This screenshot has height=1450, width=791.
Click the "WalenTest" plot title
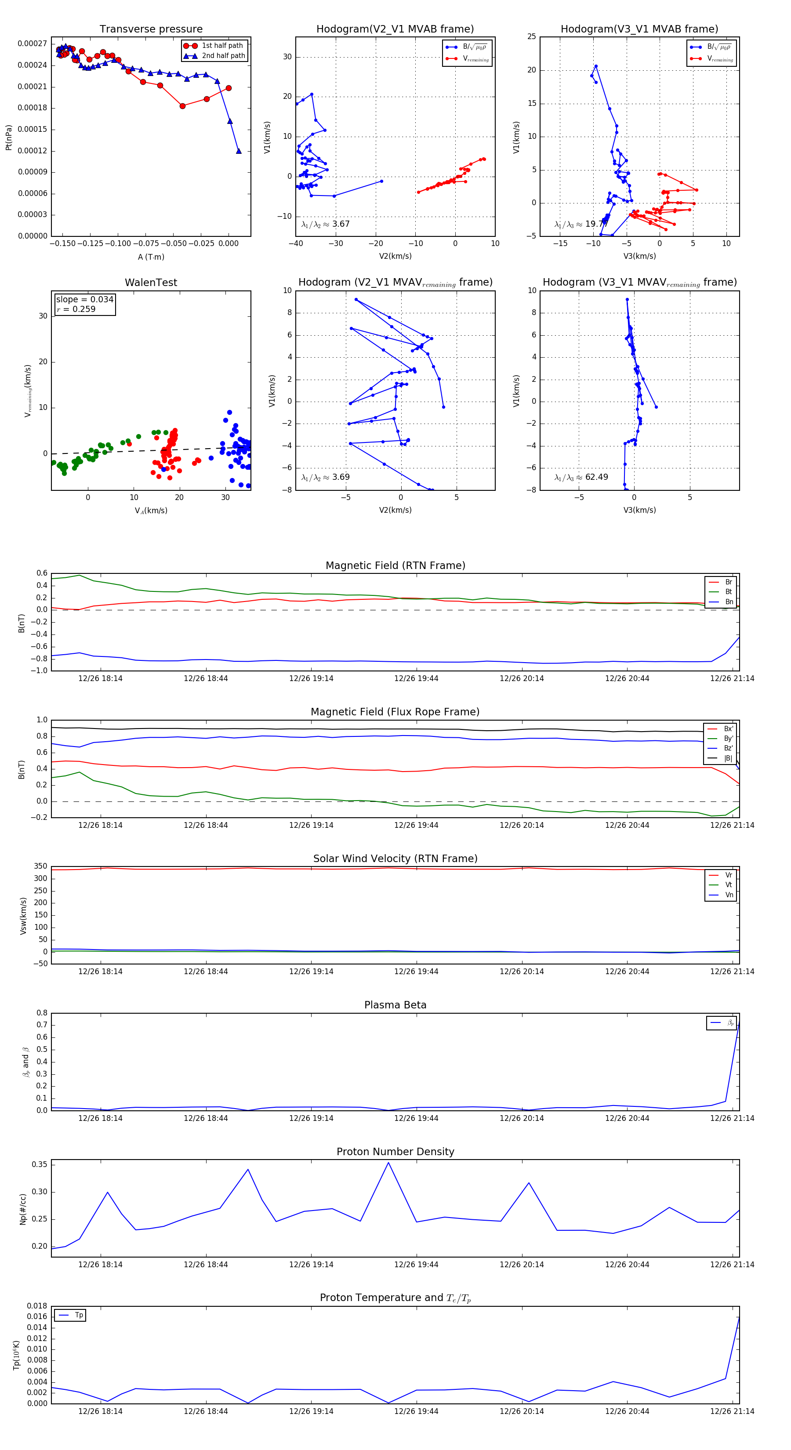[151, 283]
